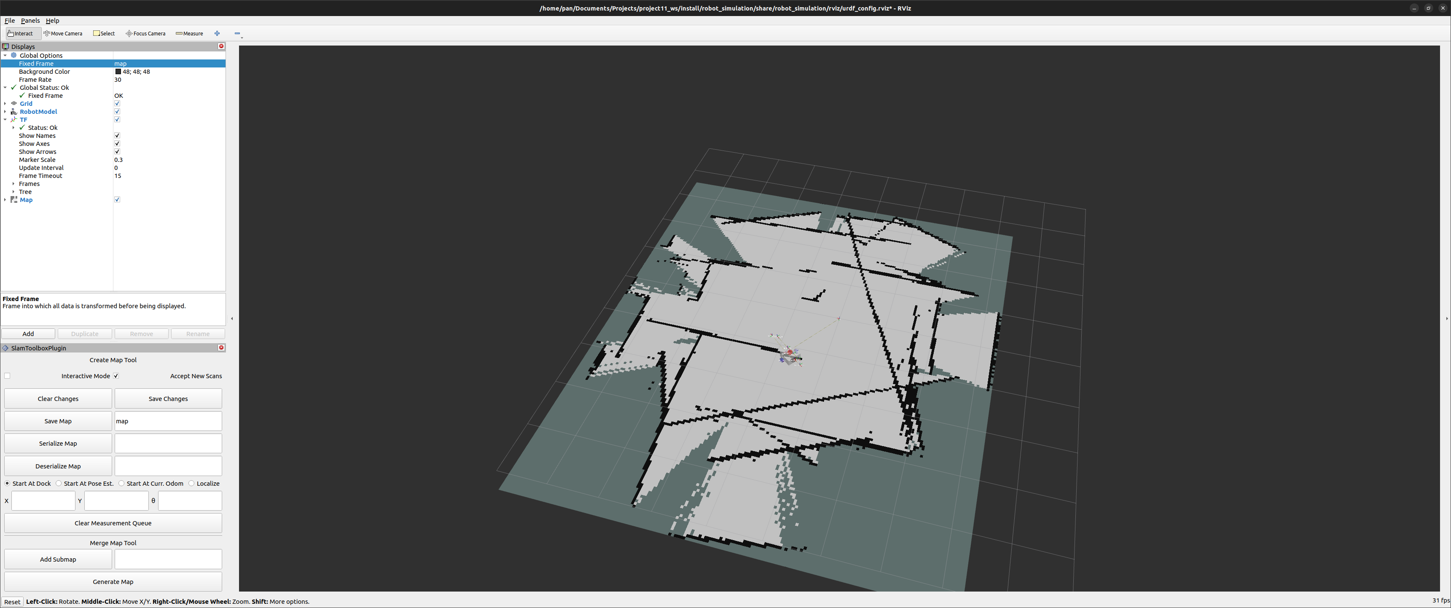
Task: Click the Global Options gear icon
Action: [14, 55]
